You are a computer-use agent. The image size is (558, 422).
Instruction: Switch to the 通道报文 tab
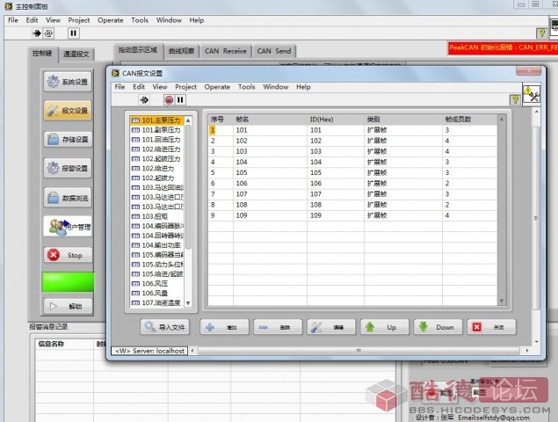[x=76, y=54]
